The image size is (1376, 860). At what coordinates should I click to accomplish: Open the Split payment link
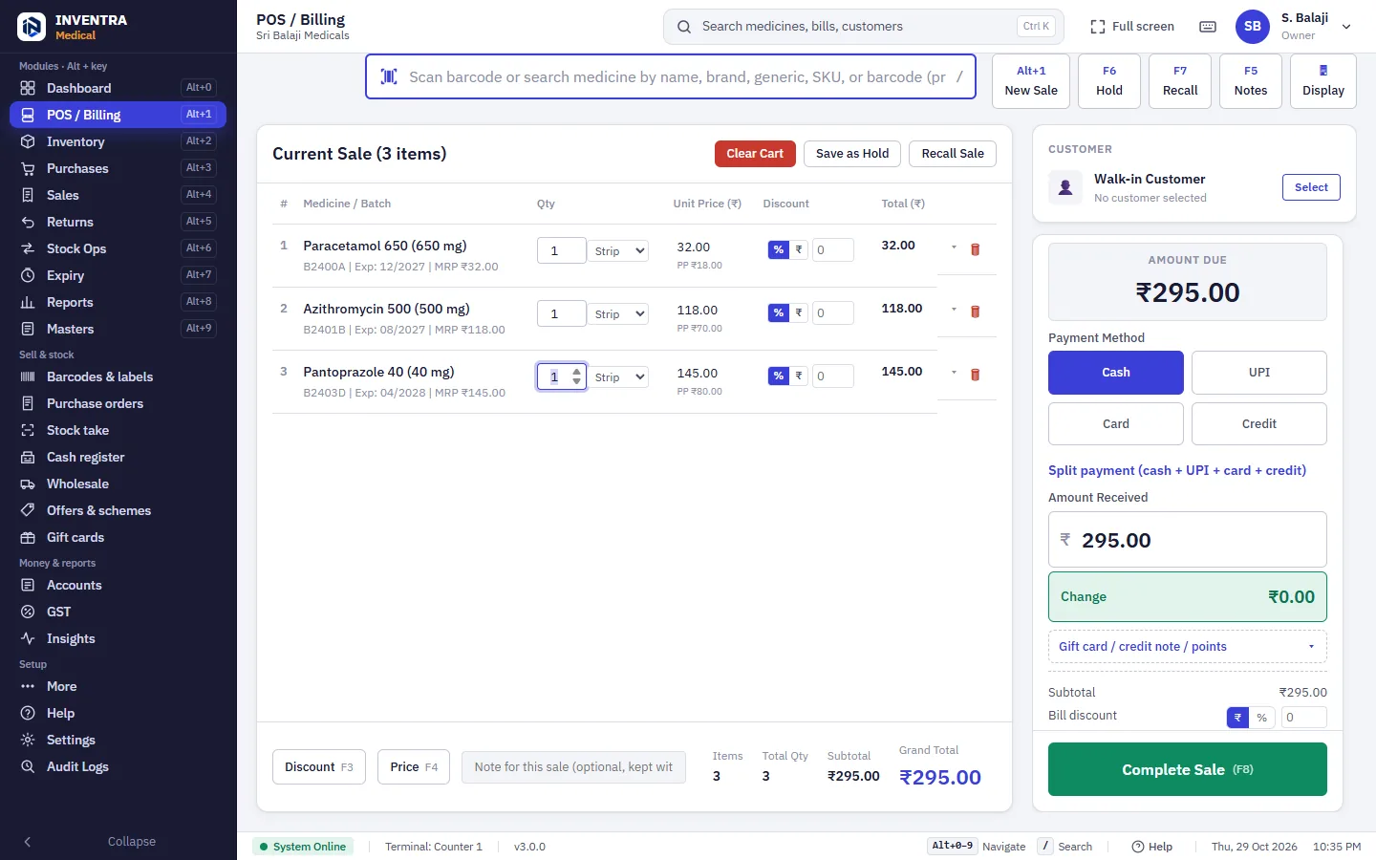tap(1177, 470)
